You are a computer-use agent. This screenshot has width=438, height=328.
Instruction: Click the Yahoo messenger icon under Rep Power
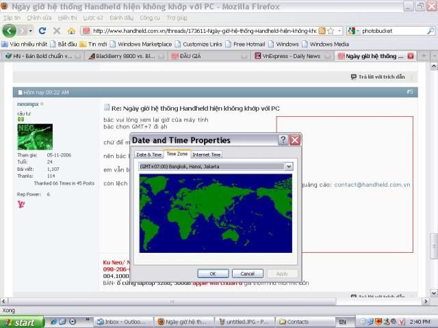(x=21, y=204)
